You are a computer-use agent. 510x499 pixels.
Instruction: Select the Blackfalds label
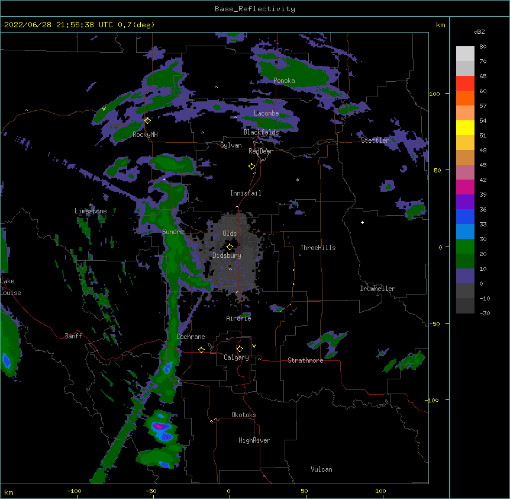tap(261, 132)
